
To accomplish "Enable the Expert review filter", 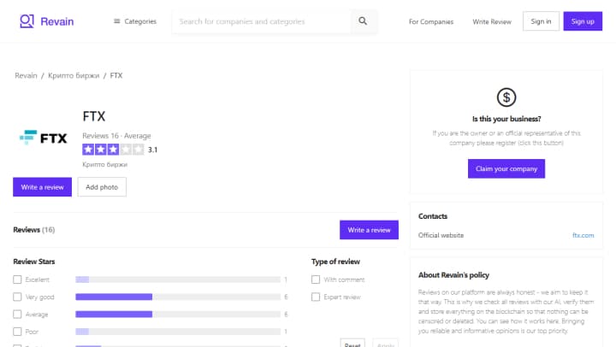I will tap(316, 297).
